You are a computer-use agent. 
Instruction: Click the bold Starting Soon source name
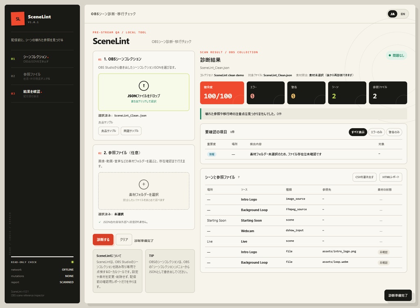[251, 220]
